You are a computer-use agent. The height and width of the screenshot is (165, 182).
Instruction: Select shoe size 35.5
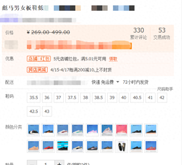coord(33,98)
